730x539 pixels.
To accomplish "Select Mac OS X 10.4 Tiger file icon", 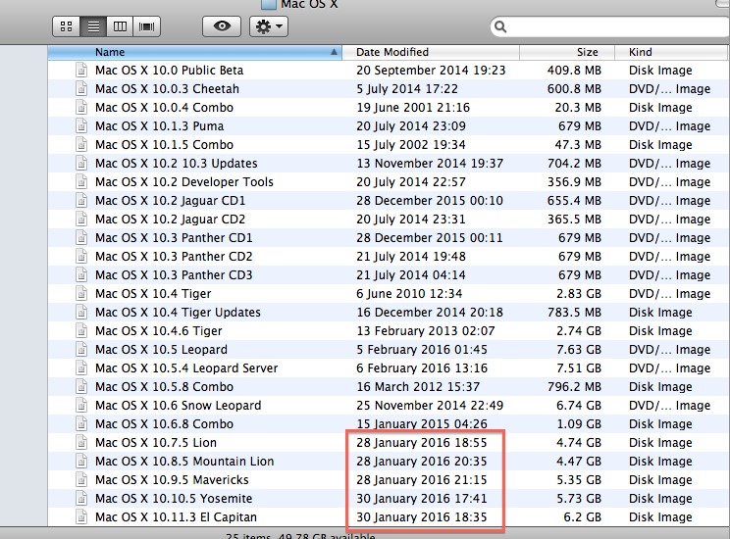I will pyautogui.click(x=81, y=293).
